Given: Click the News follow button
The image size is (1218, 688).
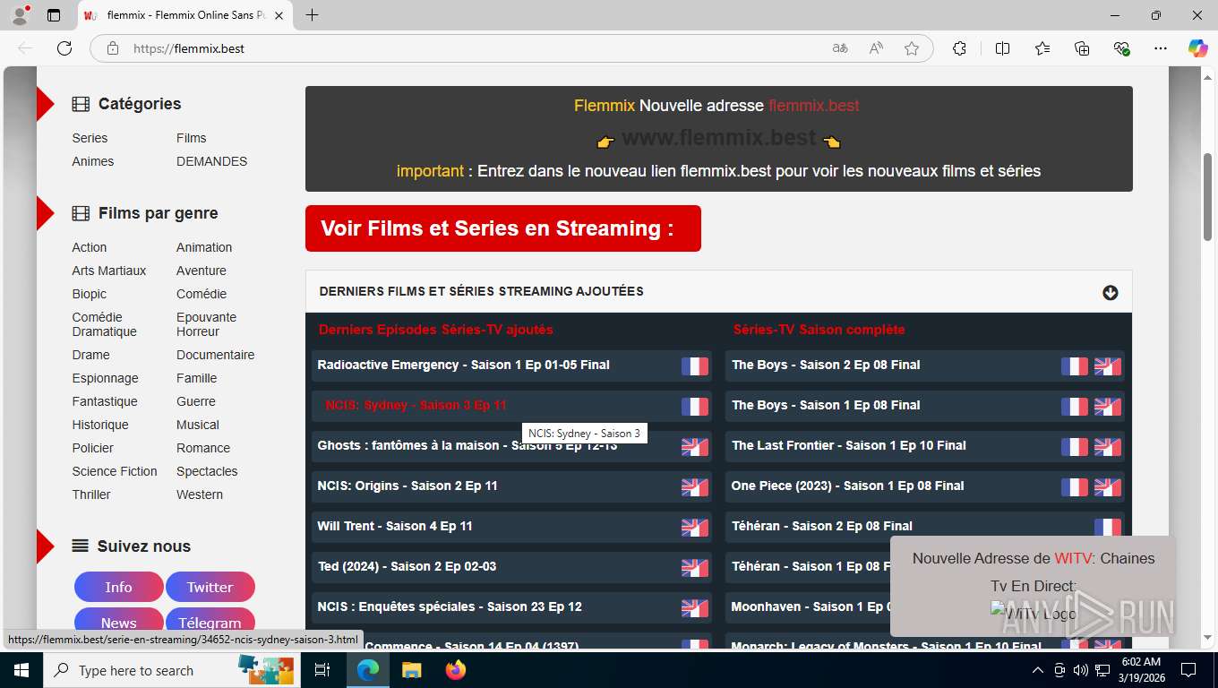Looking at the screenshot, I should click(119, 622).
